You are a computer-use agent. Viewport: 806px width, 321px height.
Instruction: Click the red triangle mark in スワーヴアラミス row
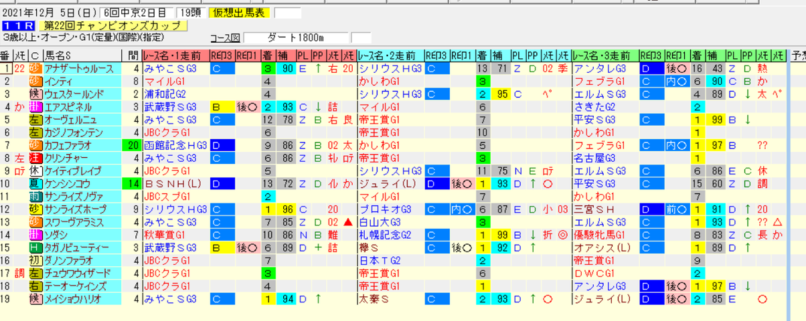tap(347, 221)
